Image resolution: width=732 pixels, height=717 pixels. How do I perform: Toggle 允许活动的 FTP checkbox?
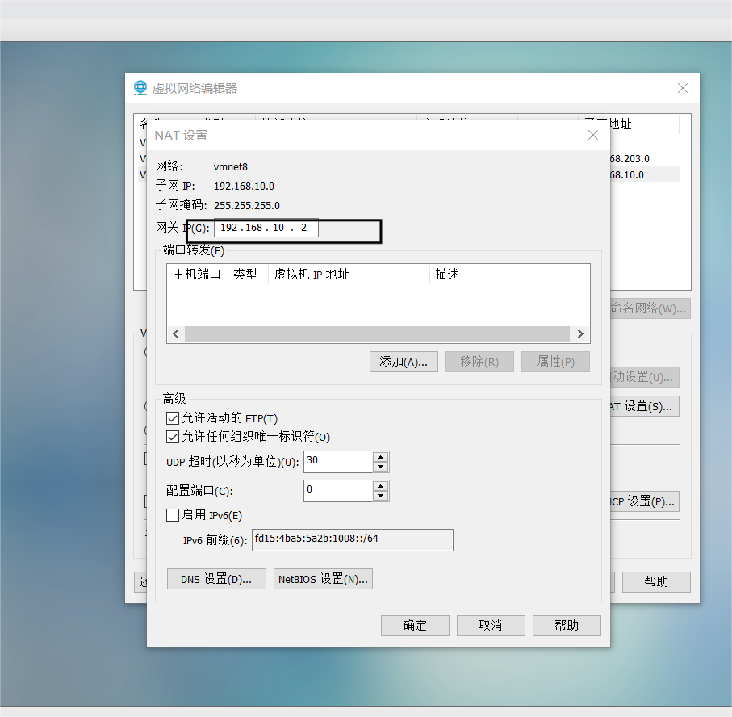(x=172, y=418)
